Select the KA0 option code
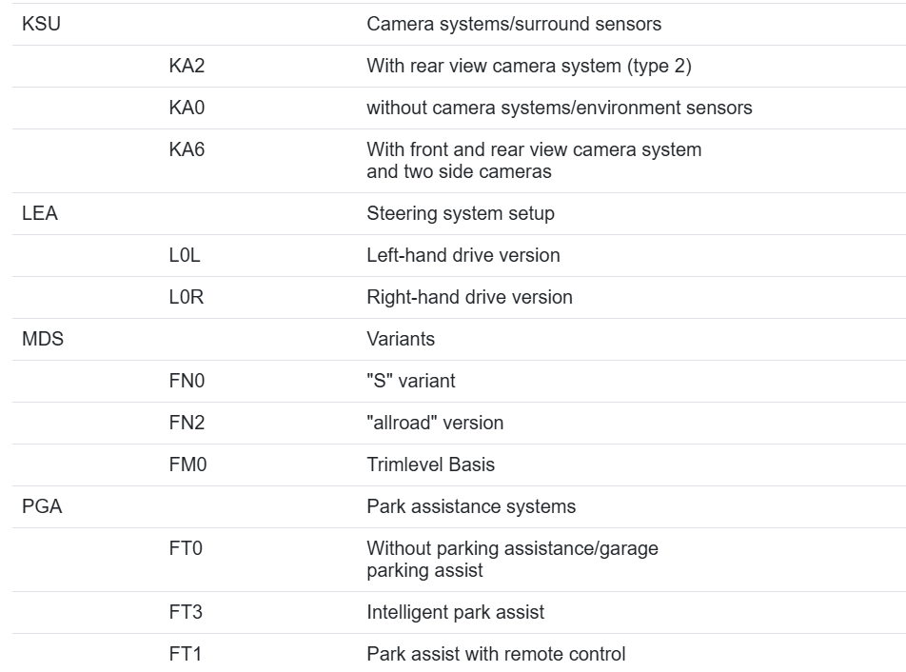This screenshot has height=672, width=906. click(x=187, y=109)
